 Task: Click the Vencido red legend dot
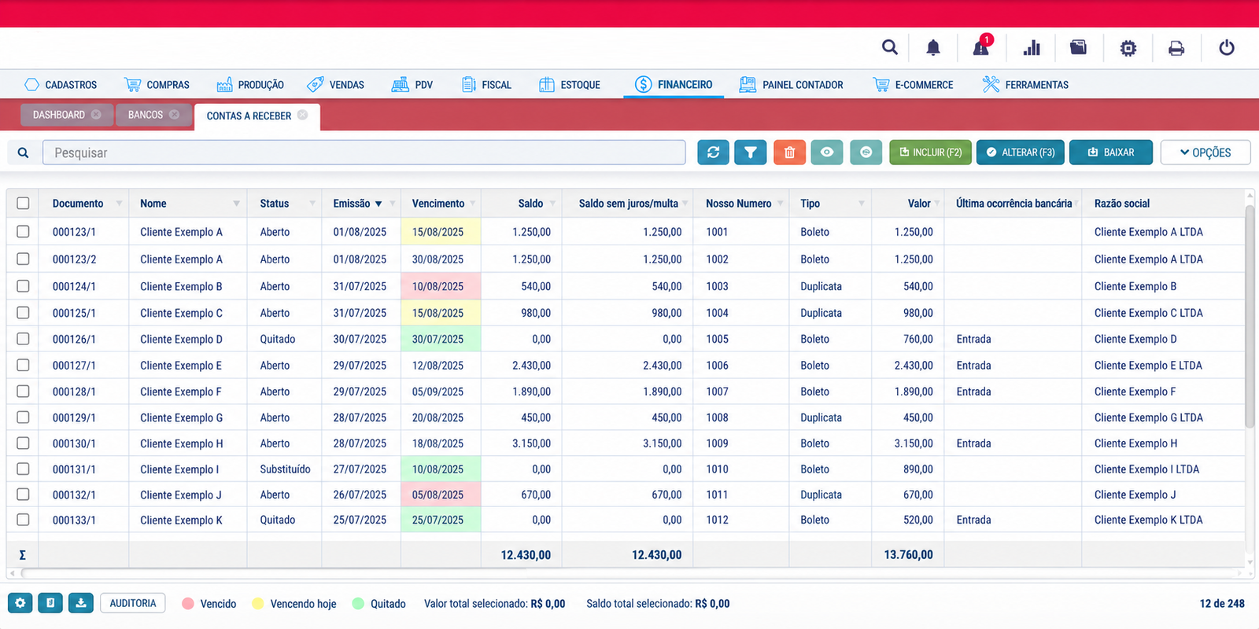188,604
